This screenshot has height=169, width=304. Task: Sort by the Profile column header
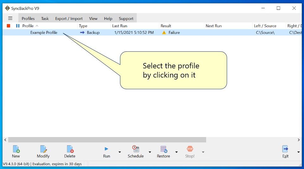coord(49,26)
